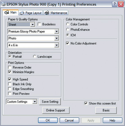Enable the Black Ink Only checkbox
The image size is (125, 126).
[10, 84]
